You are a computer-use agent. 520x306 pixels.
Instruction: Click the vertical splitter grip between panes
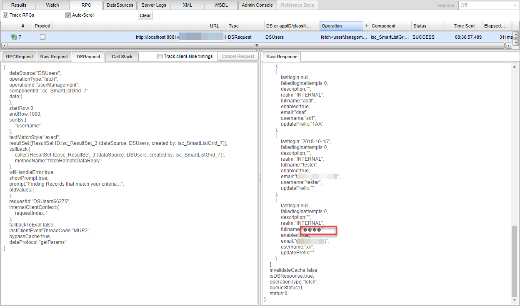(x=259, y=178)
